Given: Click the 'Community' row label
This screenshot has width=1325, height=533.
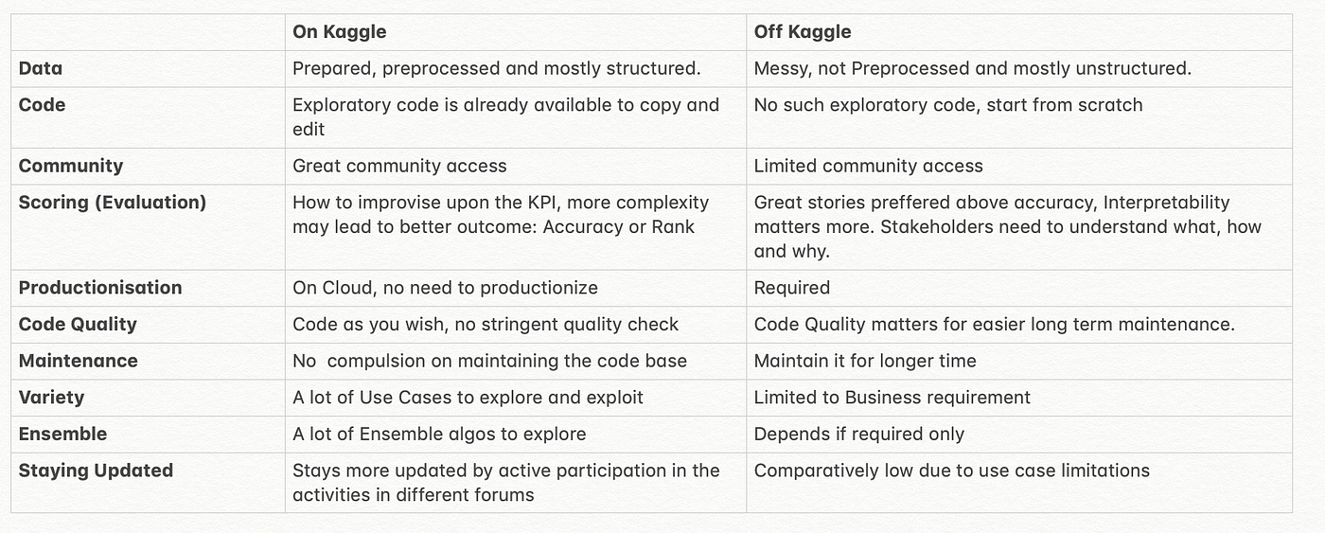Looking at the screenshot, I should (71, 166).
